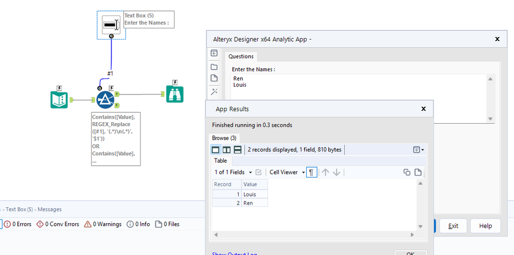Click the results table scroll up arrow
The height and width of the screenshot is (255, 514).
pos(420,183)
